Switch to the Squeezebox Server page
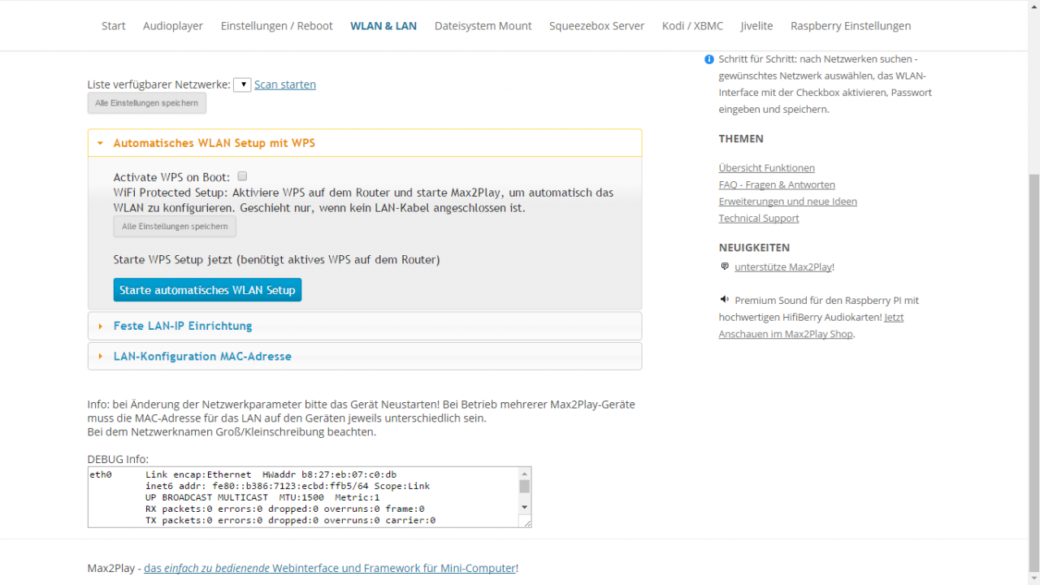1040x585 pixels. click(x=597, y=26)
